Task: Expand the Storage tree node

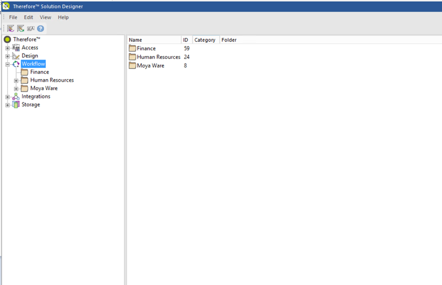Action: click(6, 105)
